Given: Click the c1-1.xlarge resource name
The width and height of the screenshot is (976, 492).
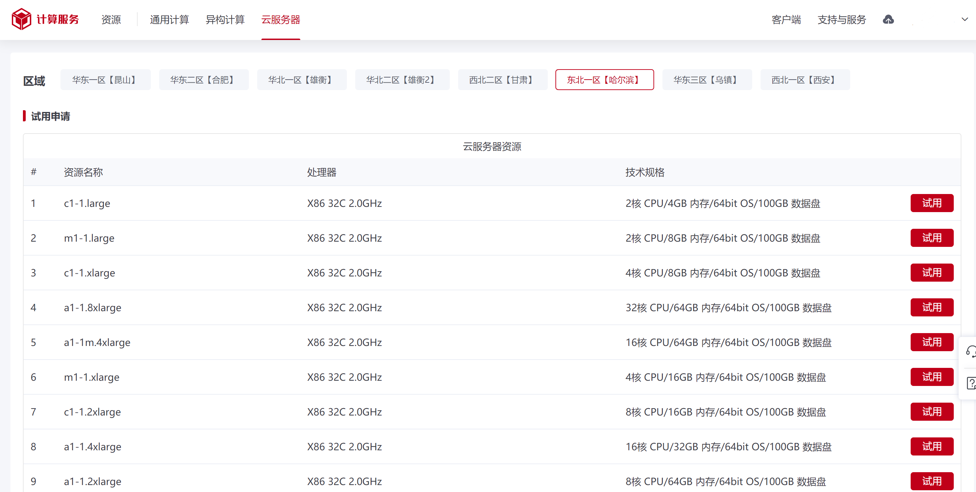Looking at the screenshot, I should tap(89, 273).
